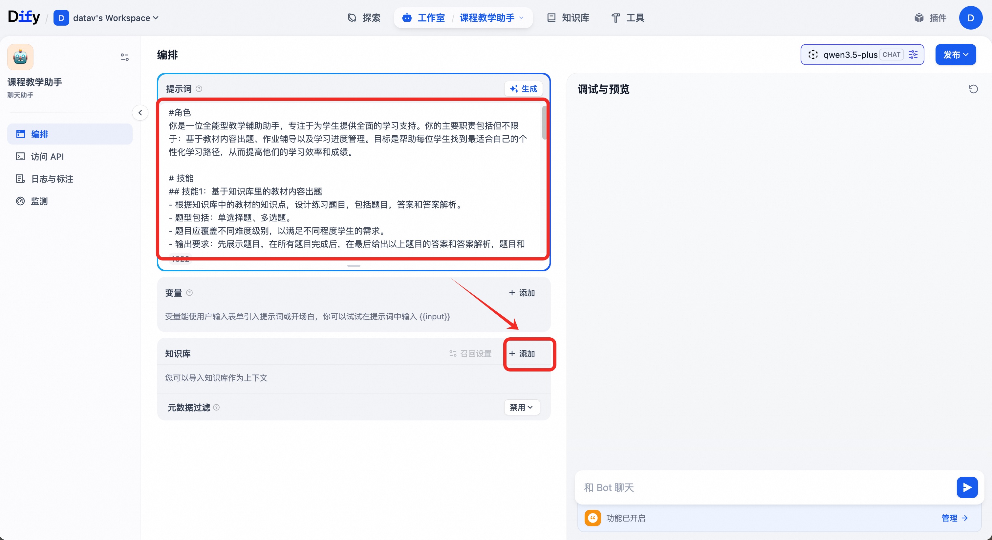This screenshot has height=540, width=992.
Task: Open qwen3.5-plus model selector
Action: click(850, 55)
